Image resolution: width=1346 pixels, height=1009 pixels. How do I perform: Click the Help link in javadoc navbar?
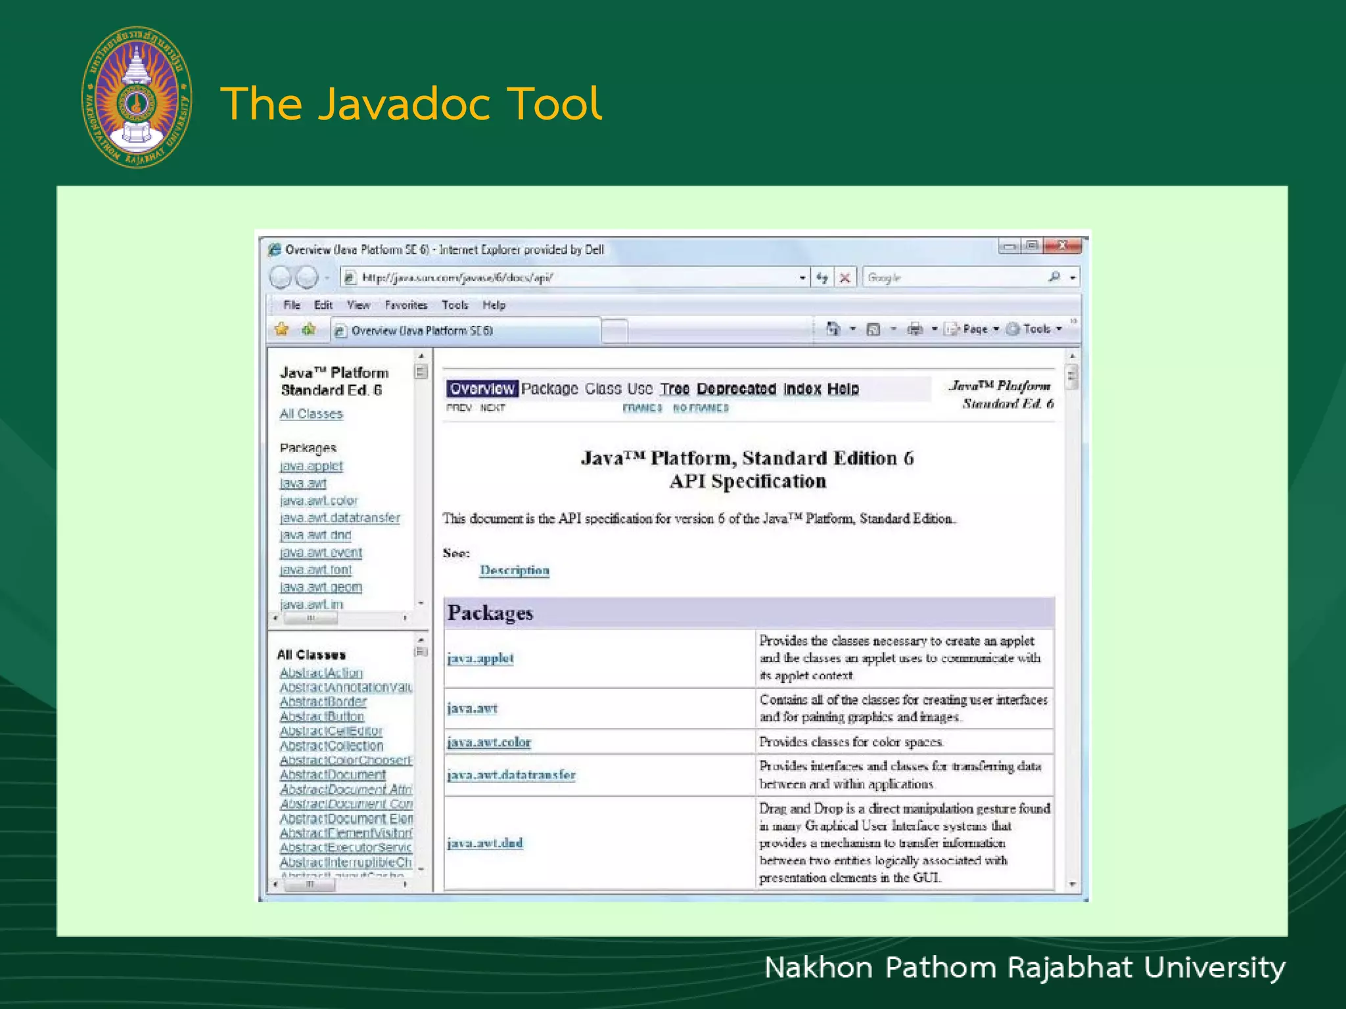843,389
